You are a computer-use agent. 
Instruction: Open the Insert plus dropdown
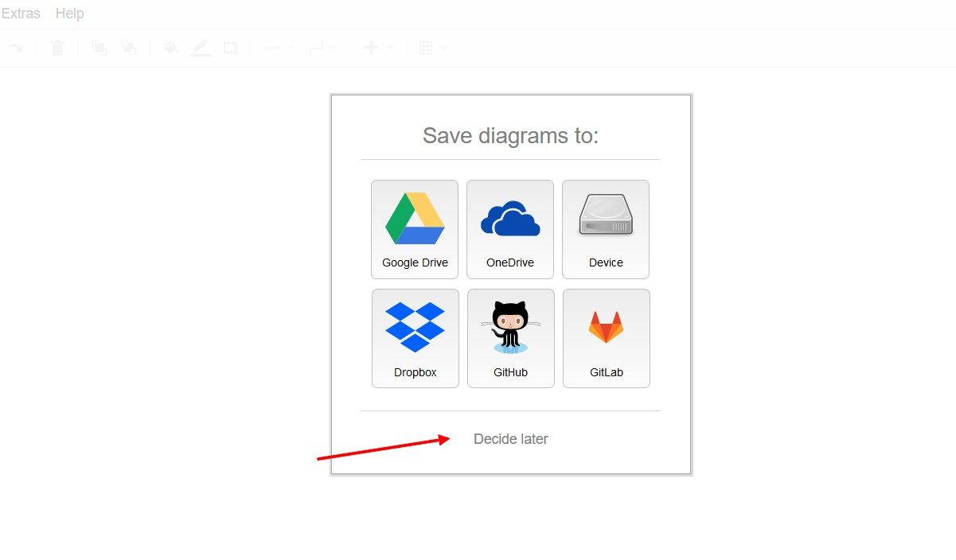coord(378,49)
